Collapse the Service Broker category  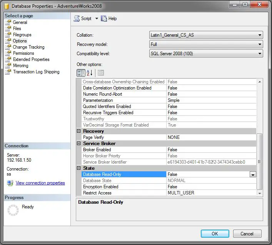pyautogui.click(x=79, y=144)
